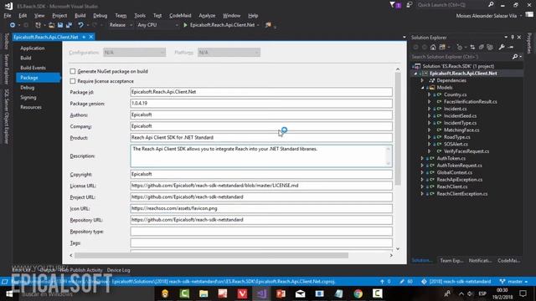Screen dimensions: 536x301
Task: Expand the Dependencies node
Action: pos(422,80)
